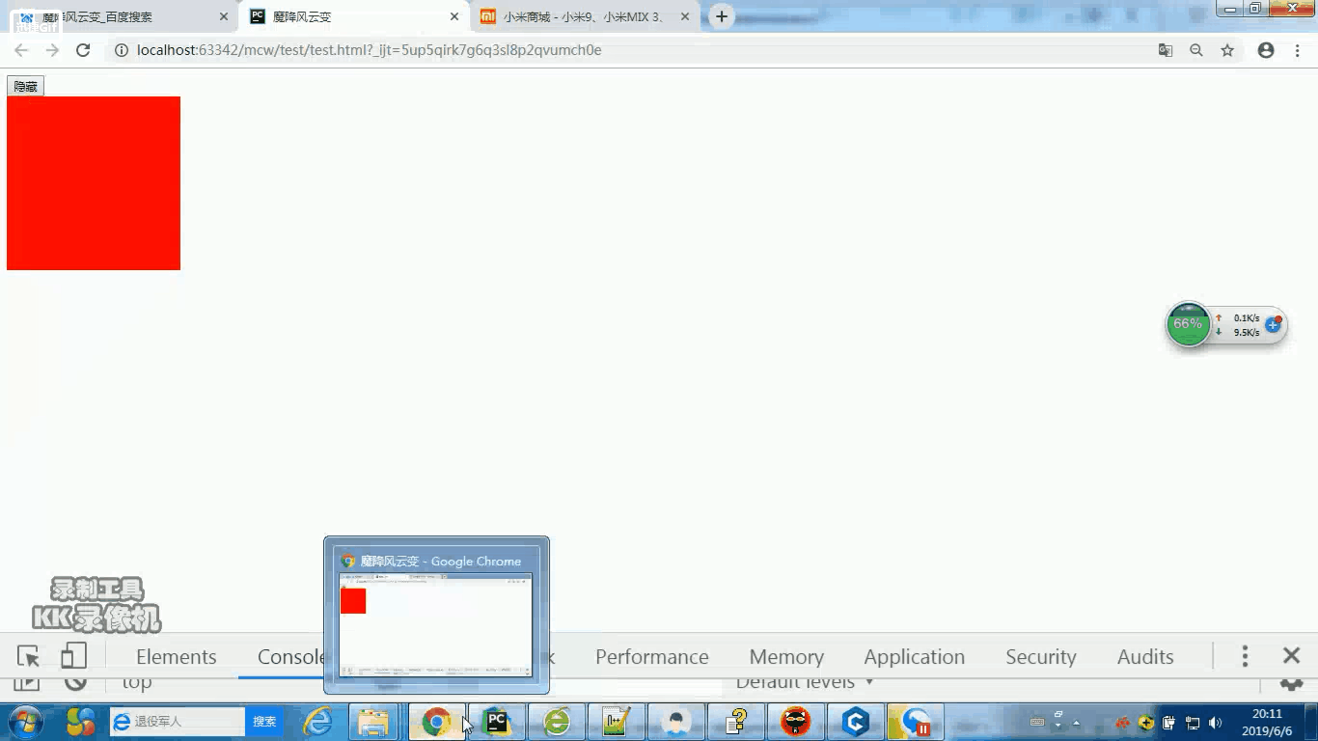The height and width of the screenshot is (741, 1318).
Task: Show the console sidebar
Action: coord(27,683)
